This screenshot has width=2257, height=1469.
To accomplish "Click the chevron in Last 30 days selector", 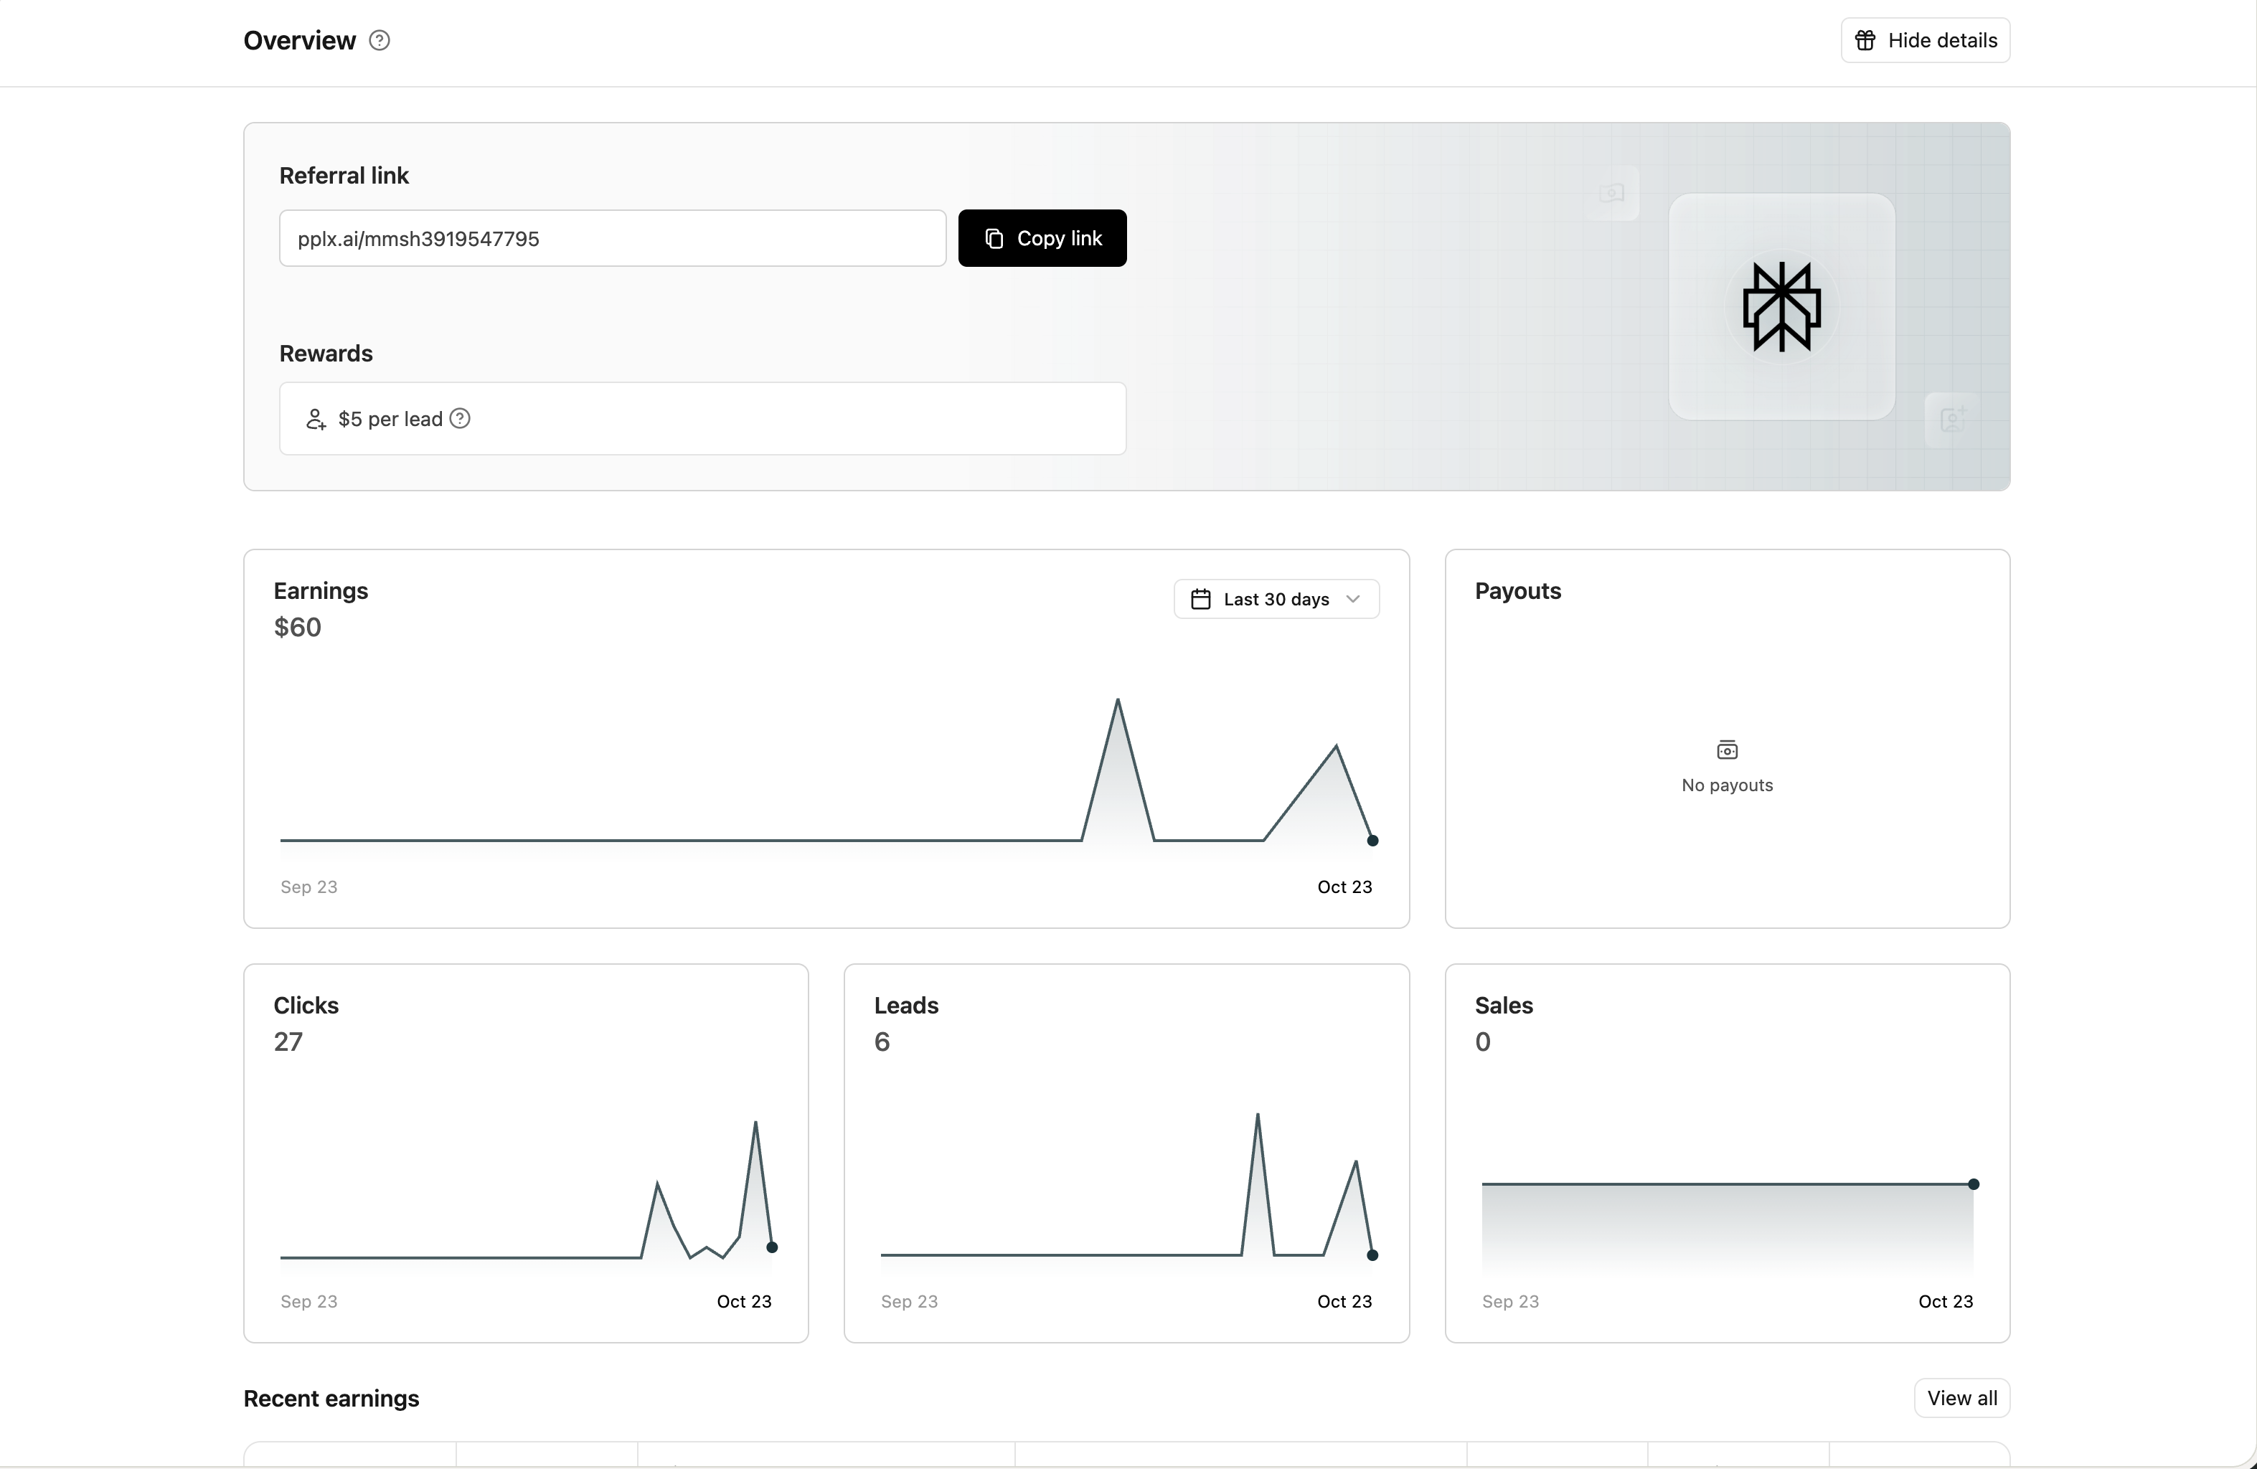I will (1353, 600).
